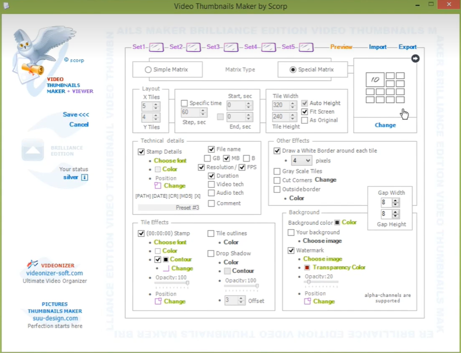Increase the Gap Width value

coord(395,201)
